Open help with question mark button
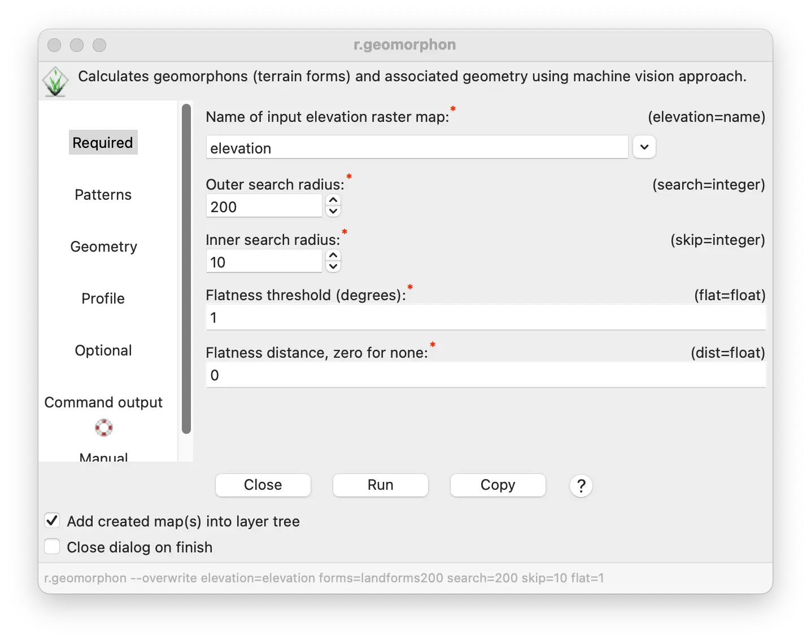811x641 pixels. pos(581,485)
